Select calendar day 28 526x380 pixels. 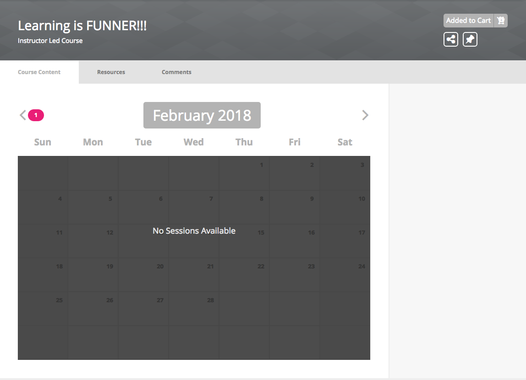coord(193,308)
